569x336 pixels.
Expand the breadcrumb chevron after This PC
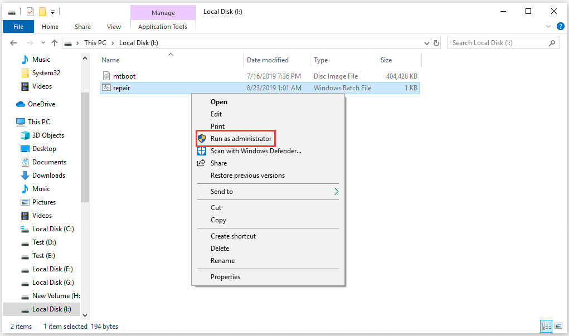point(113,43)
